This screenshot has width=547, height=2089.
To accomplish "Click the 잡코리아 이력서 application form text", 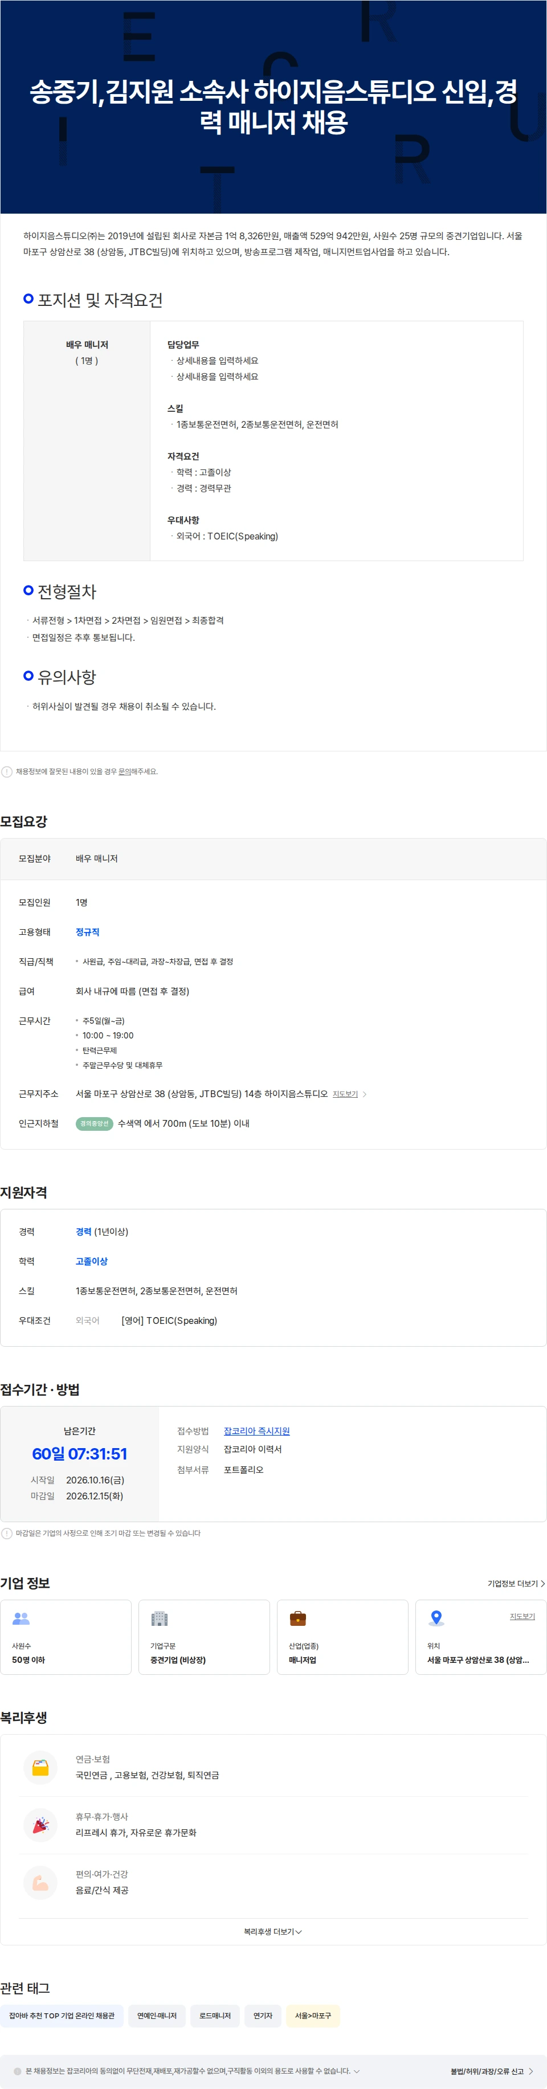I will coord(252,1449).
